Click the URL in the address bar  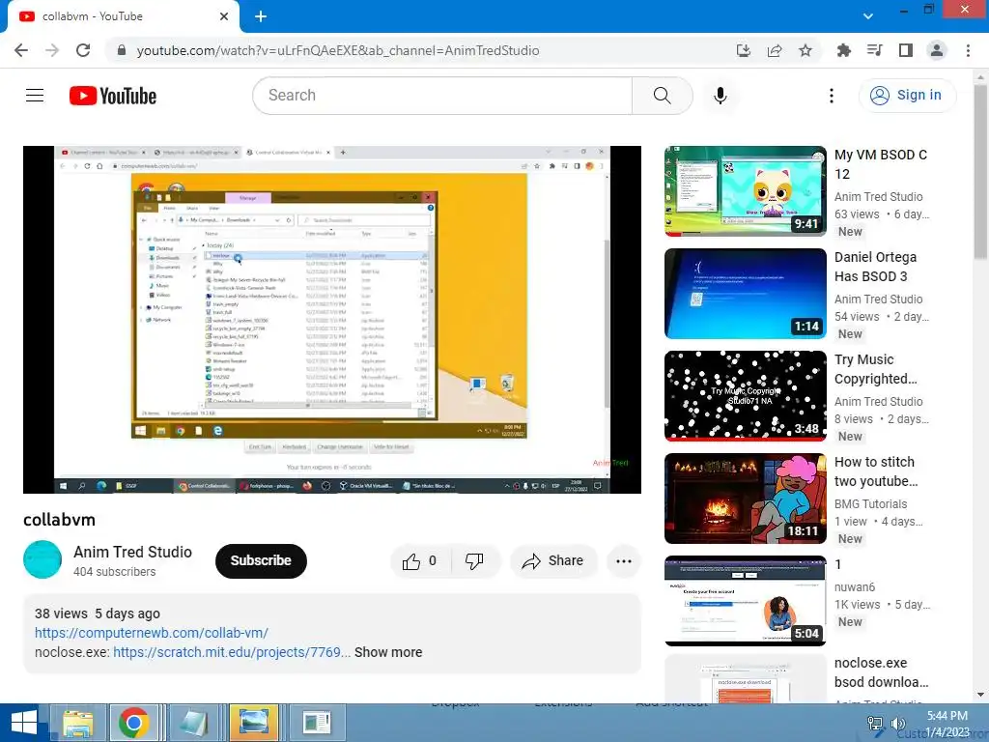[x=337, y=50]
